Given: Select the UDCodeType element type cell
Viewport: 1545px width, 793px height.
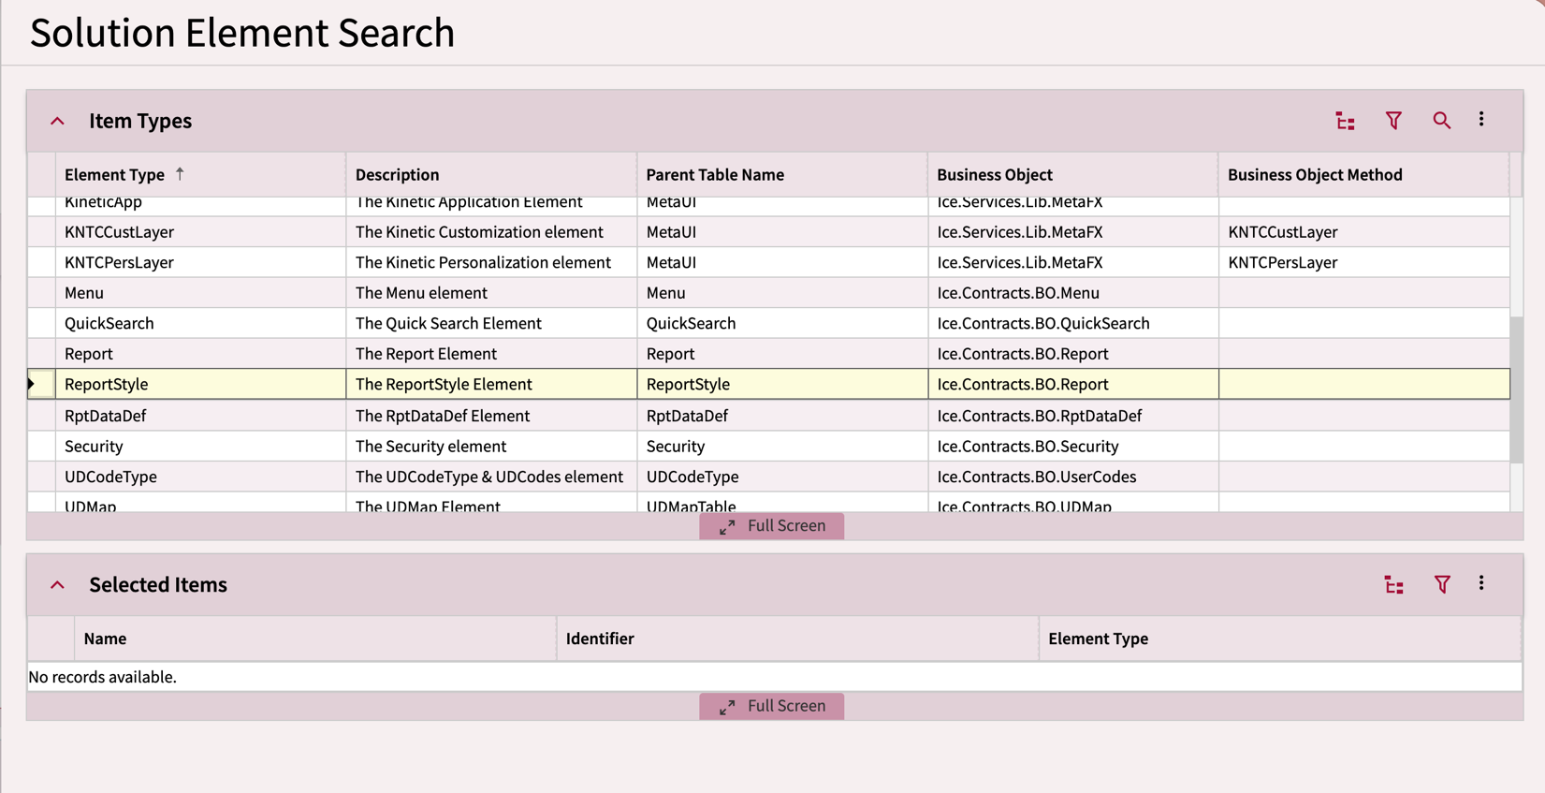Looking at the screenshot, I should click(200, 477).
